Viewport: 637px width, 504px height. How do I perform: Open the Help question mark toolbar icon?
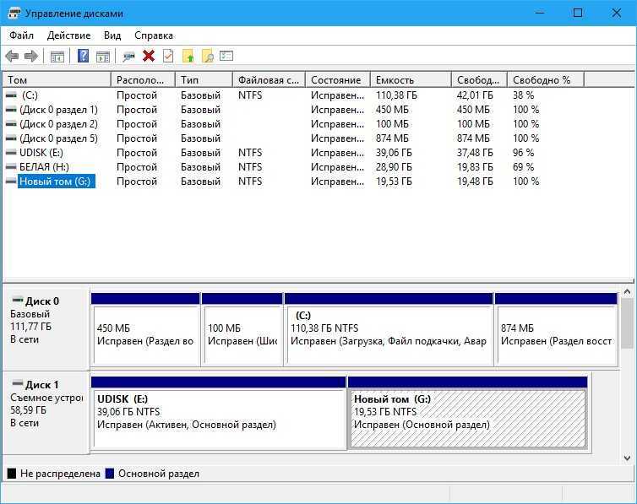coord(83,56)
